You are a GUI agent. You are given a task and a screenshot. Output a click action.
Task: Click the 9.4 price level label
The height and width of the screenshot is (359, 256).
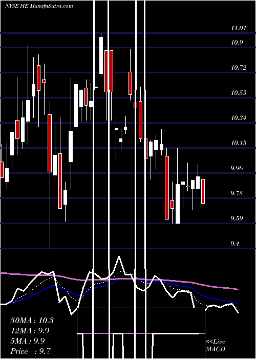tap(236, 244)
